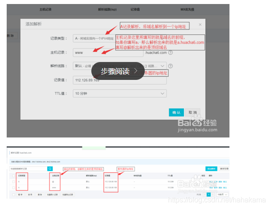Select page 1 in pagination

(x=209, y=195)
